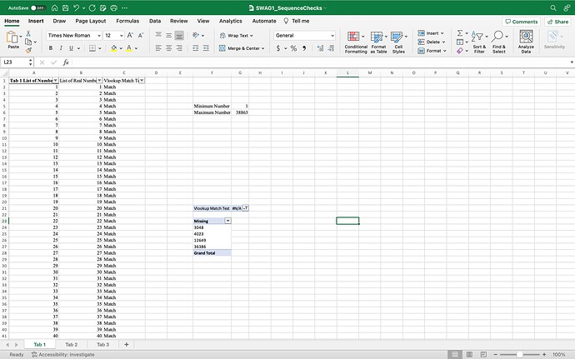
Task: Apply percent style to cells
Action: tap(293, 48)
